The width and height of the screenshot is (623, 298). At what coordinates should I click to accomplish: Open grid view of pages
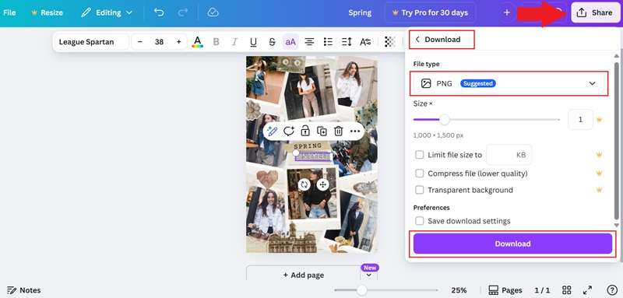tap(567, 290)
